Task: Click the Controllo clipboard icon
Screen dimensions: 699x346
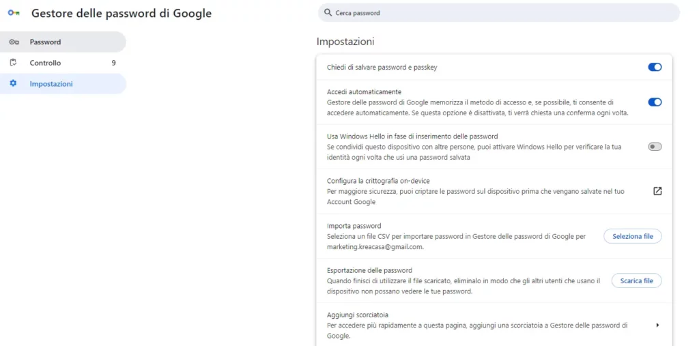Action: [x=13, y=62]
